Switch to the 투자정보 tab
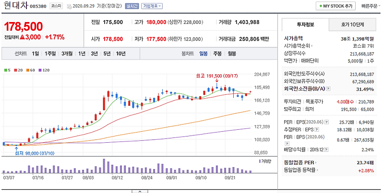Viewport: 384px width, 193px height. click(x=305, y=24)
